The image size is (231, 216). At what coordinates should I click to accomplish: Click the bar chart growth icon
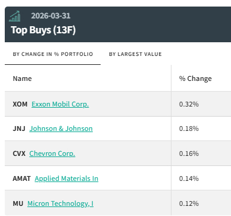pyautogui.click(x=14, y=16)
